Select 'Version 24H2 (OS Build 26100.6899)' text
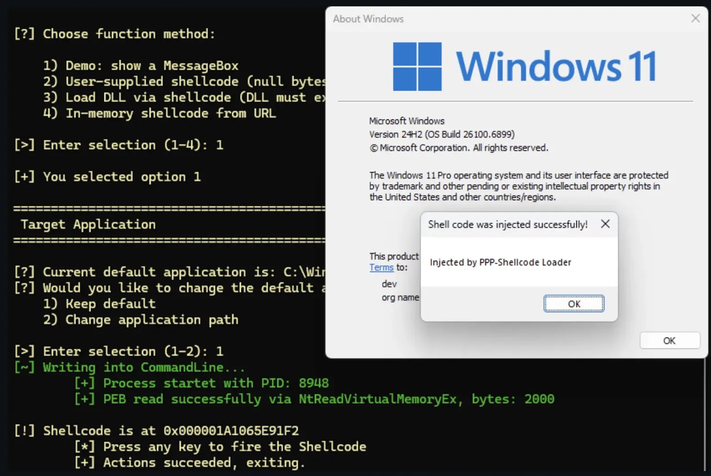Viewport: 711px width, 476px height. (442, 134)
